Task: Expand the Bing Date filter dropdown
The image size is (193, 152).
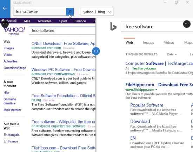Action: pos(172,54)
